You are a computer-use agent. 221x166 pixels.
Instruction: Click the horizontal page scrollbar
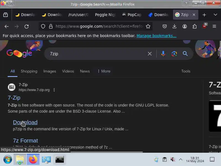[x=107, y=152]
